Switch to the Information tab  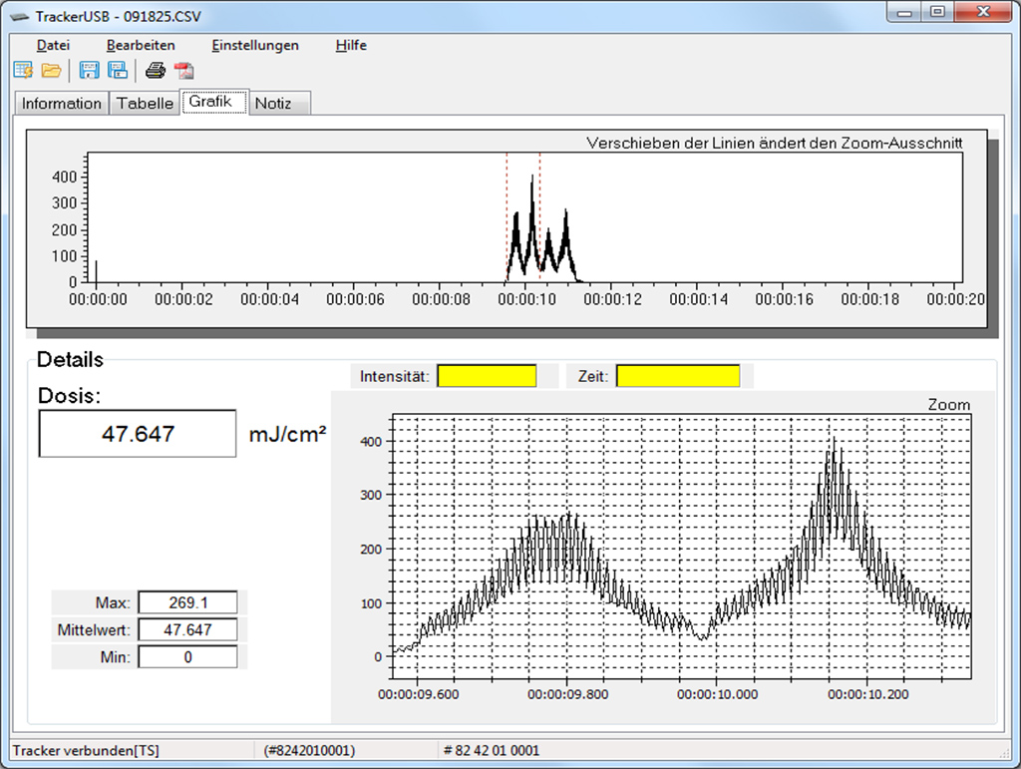point(62,104)
